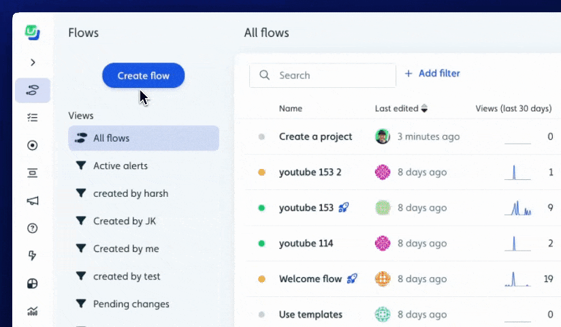
Task: Click the magnifying glass search icon
Action: point(264,75)
